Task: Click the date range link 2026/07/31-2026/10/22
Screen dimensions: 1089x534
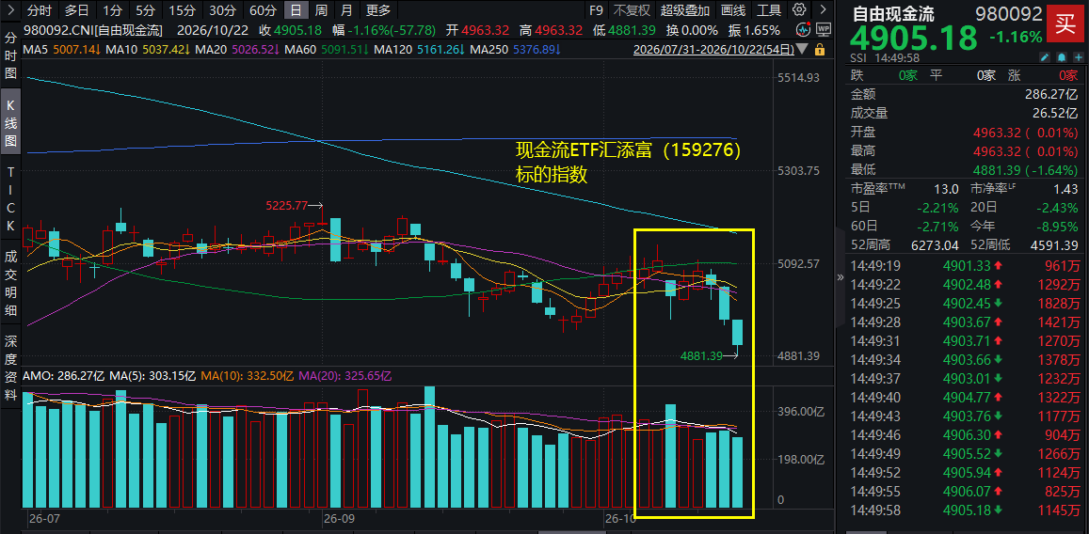Action: [x=713, y=50]
